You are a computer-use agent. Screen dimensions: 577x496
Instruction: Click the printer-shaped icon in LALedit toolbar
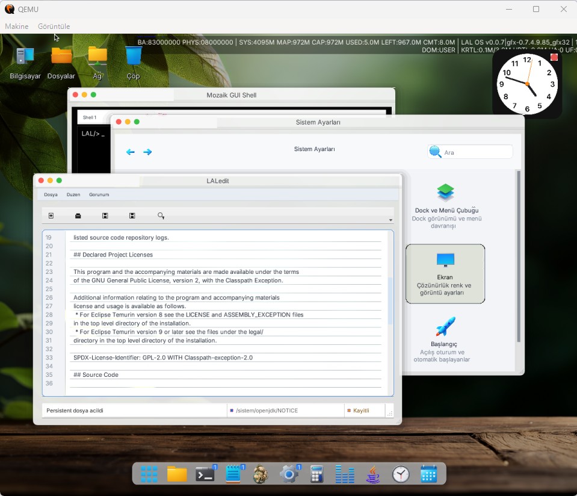pos(78,215)
